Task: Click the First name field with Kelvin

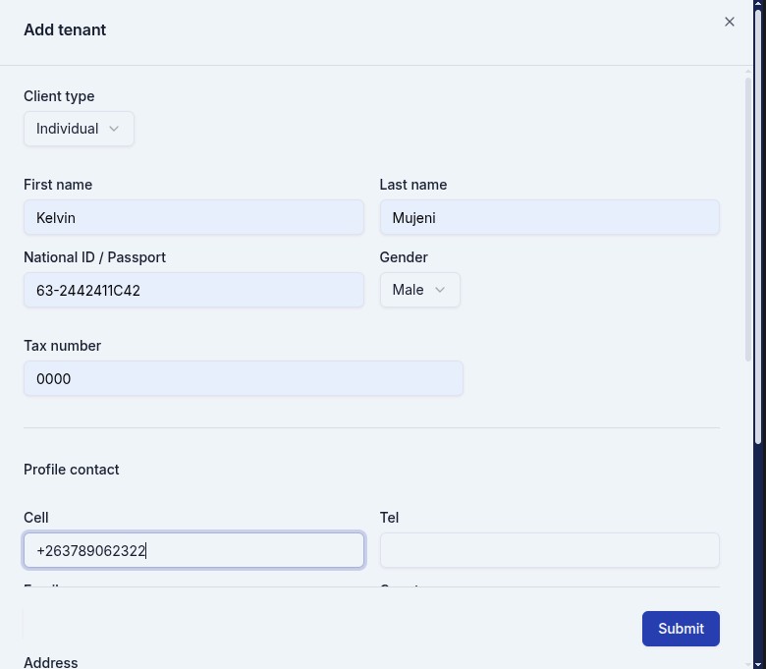Action: (x=193, y=217)
